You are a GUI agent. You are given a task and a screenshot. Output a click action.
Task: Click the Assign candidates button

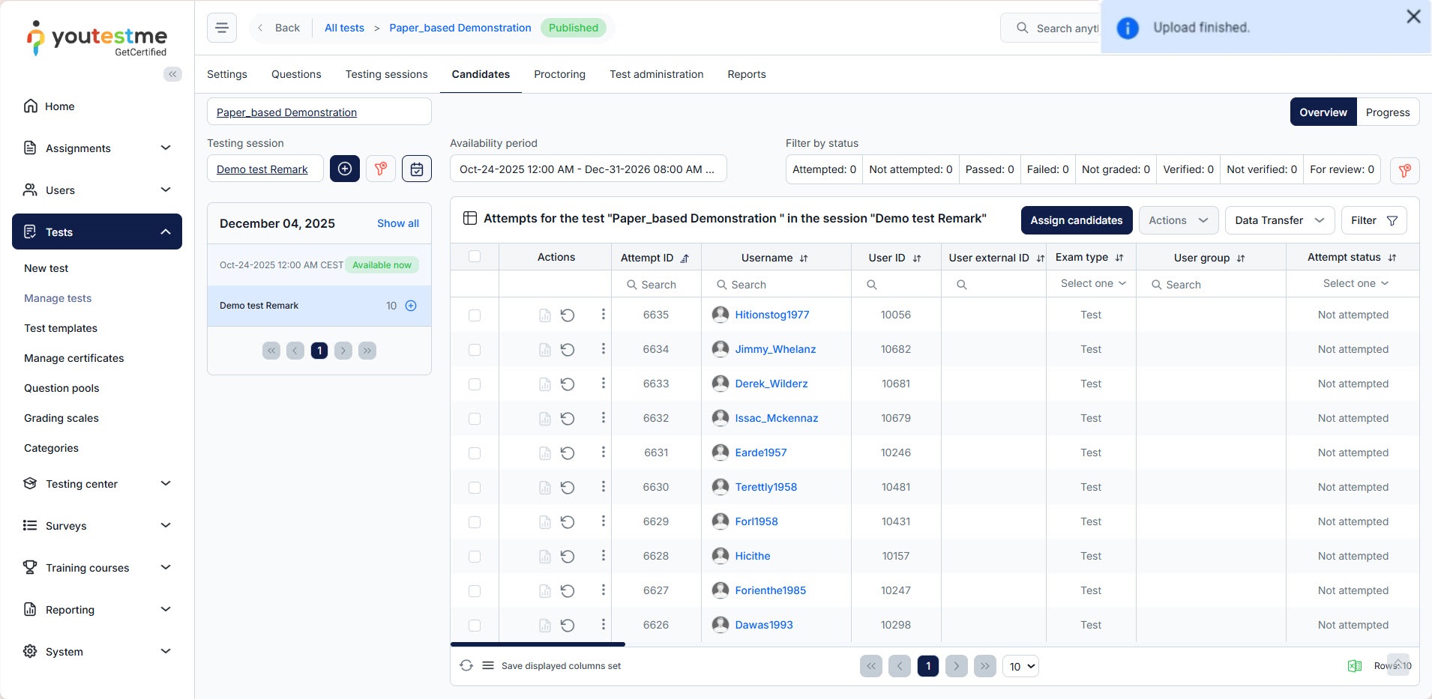point(1076,220)
